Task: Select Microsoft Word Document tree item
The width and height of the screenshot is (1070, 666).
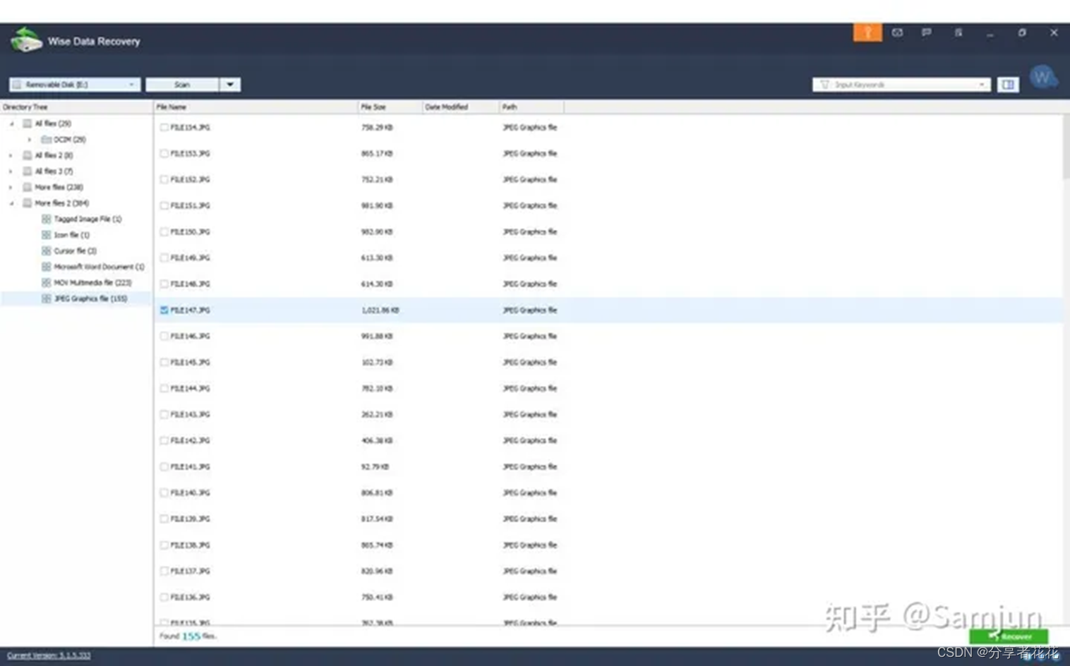Action: (99, 267)
